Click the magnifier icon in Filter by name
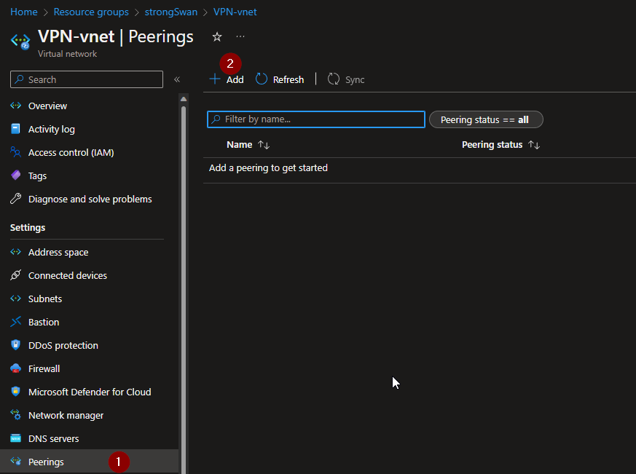Viewport: 636px width, 474px height. point(216,119)
